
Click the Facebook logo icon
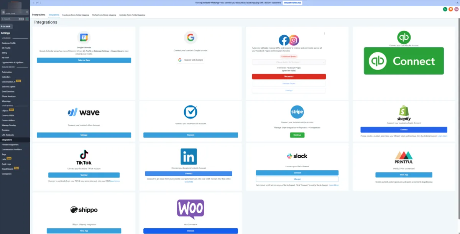pos(284,40)
